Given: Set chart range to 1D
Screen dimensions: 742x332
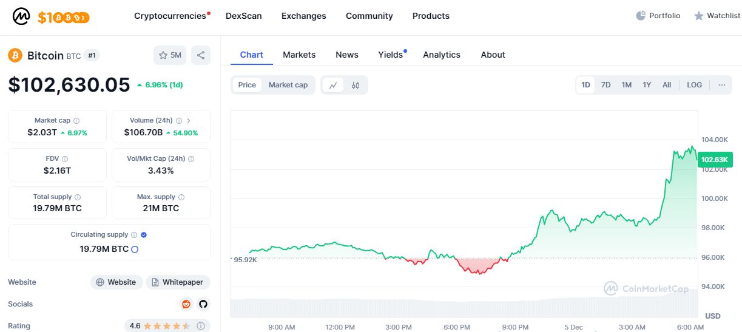Looking at the screenshot, I should pos(586,85).
